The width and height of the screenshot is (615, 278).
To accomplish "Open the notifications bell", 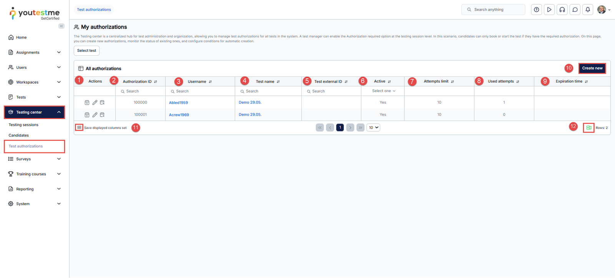I will tap(588, 10).
